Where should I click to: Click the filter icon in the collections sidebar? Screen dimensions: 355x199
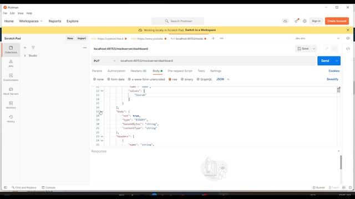pos(33,48)
